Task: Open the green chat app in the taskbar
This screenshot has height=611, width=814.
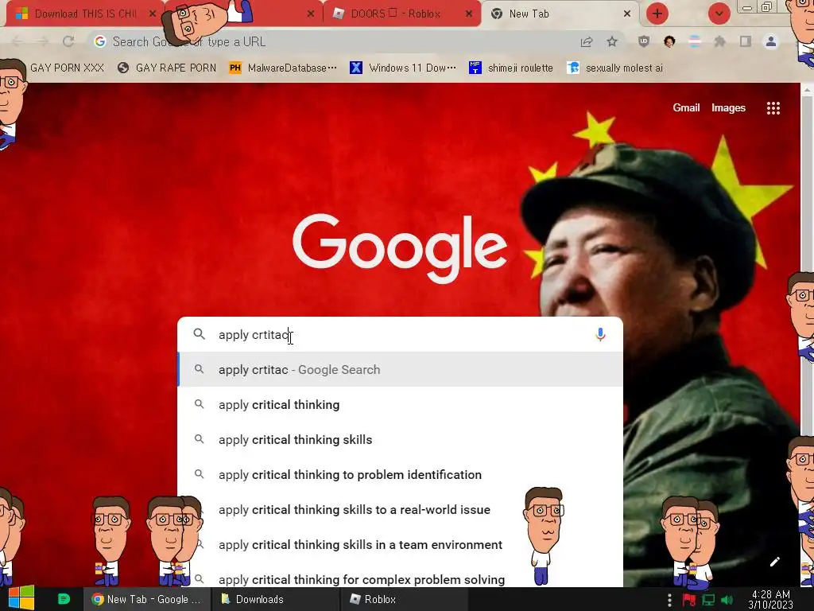Action: pos(64,599)
